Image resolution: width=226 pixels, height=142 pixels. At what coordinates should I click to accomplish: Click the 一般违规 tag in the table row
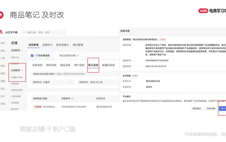click(38, 107)
